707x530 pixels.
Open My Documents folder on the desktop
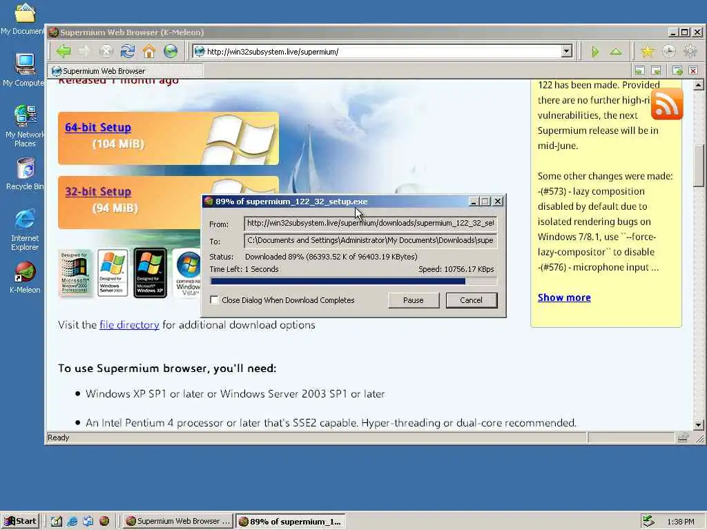(x=23, y=19)
